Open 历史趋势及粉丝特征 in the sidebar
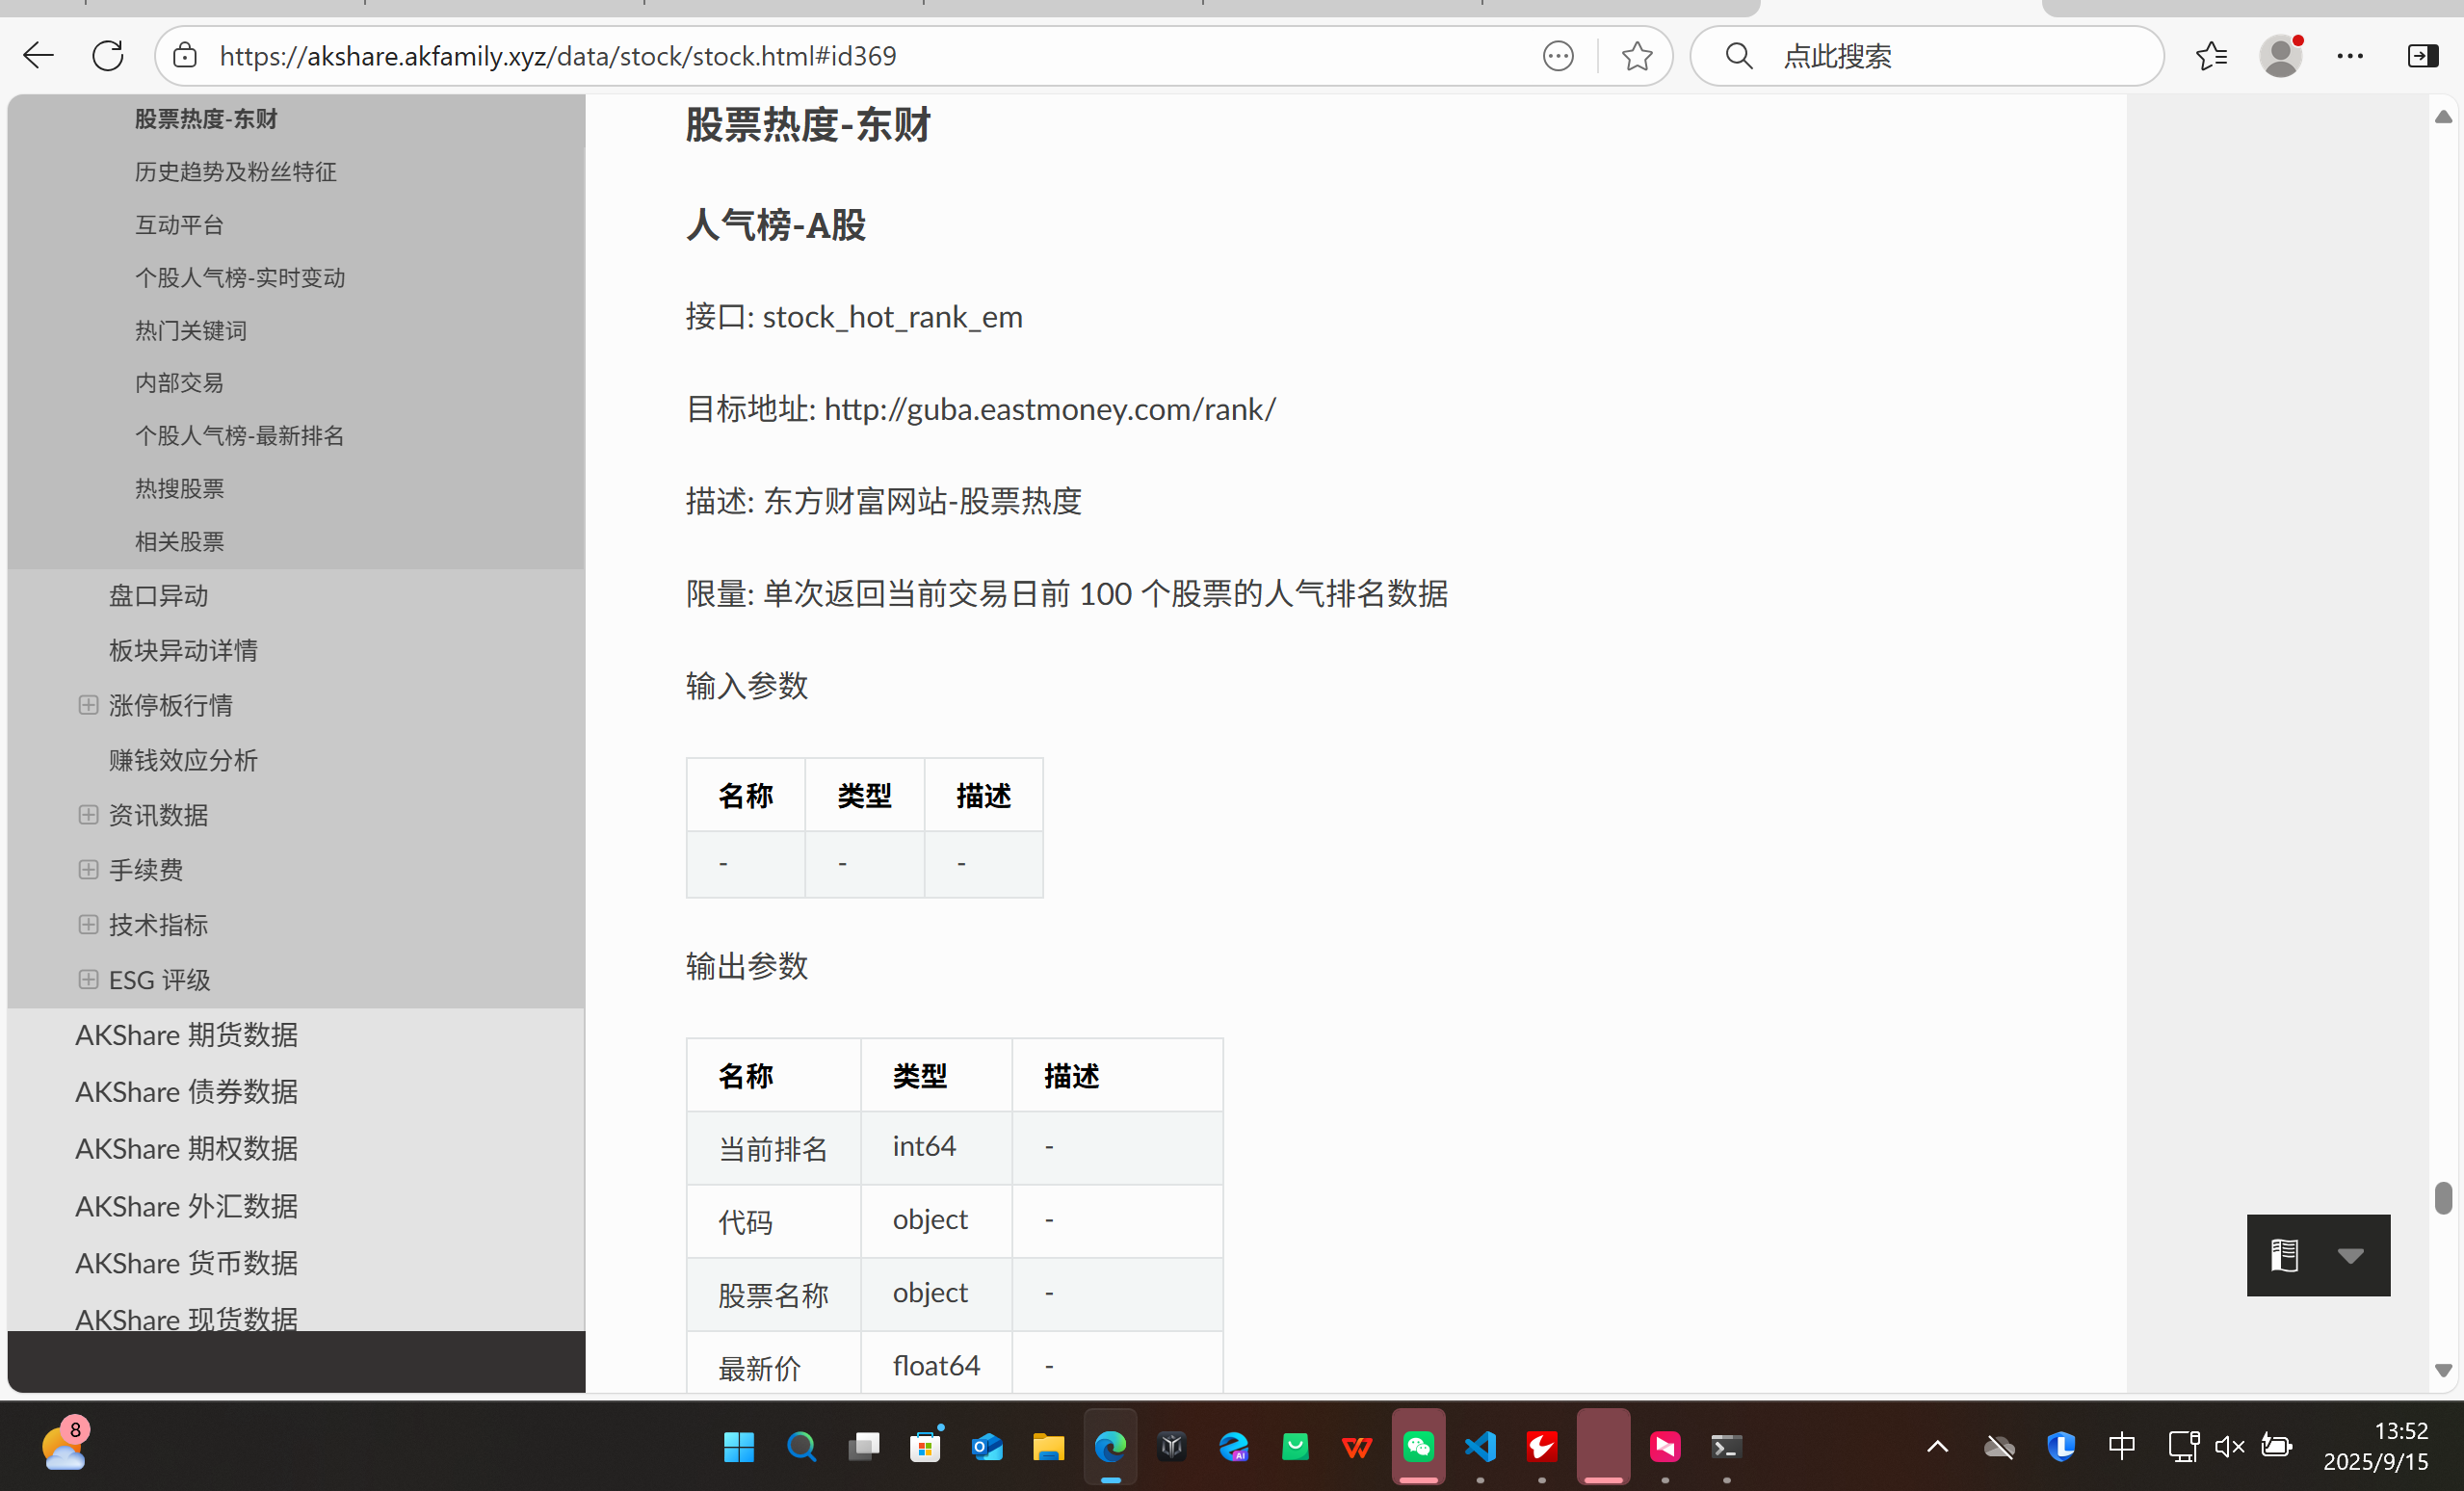This screenshot has width=2464, height=1491. tap(235, 172)
